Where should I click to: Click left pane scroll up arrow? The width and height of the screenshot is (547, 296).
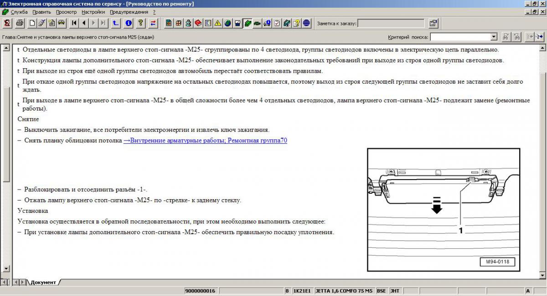tap(5, 48)
